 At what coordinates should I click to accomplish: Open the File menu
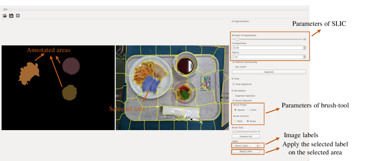tap(5, 9)
